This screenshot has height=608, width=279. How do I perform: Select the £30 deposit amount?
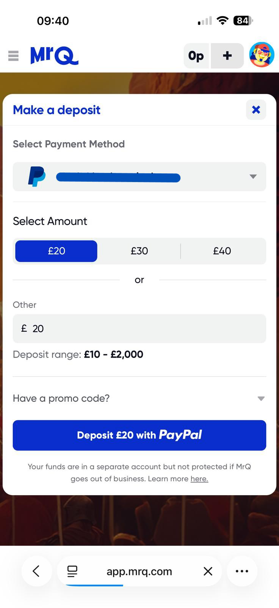[139, 251]
